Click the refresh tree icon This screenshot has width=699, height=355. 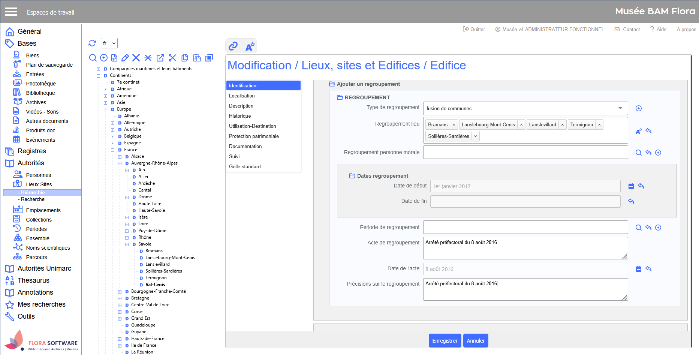coord(92,43)
